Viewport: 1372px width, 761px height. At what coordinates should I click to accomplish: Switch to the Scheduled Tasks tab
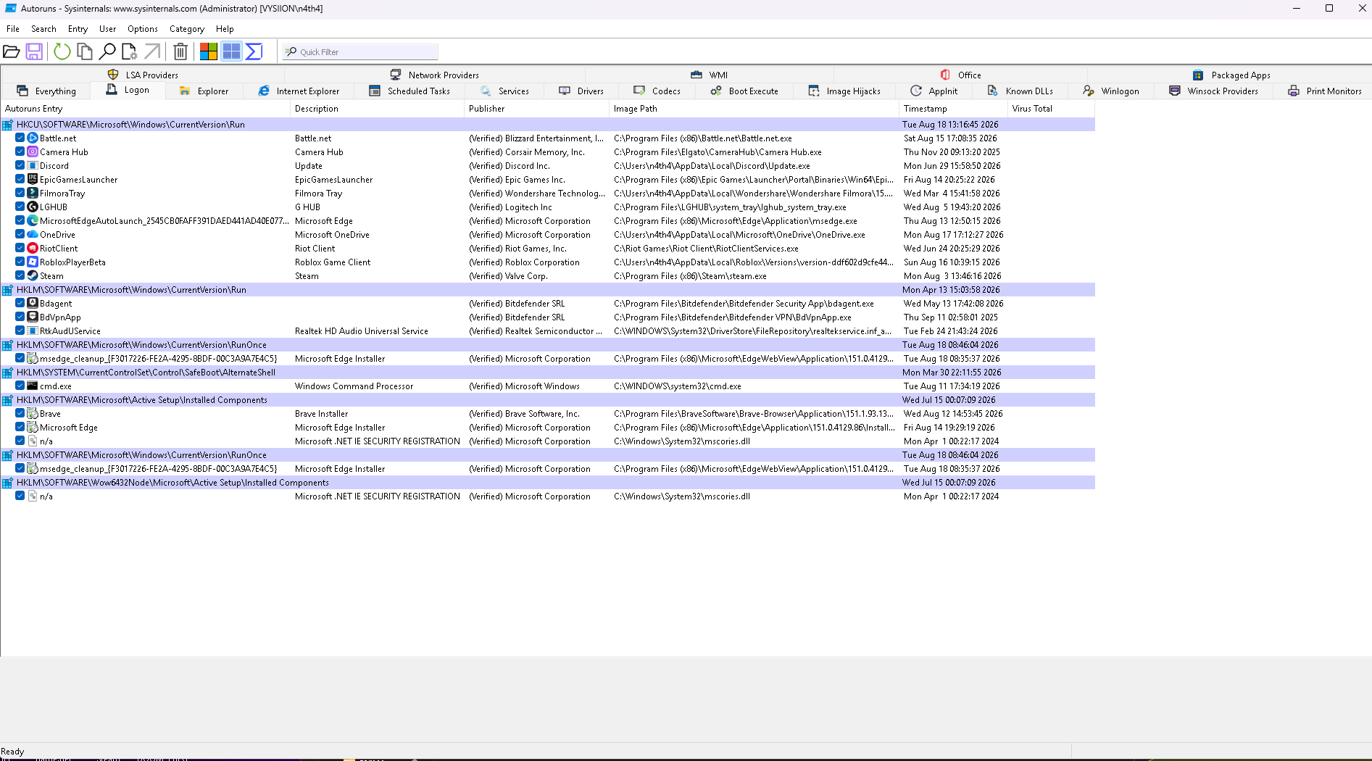409,91
